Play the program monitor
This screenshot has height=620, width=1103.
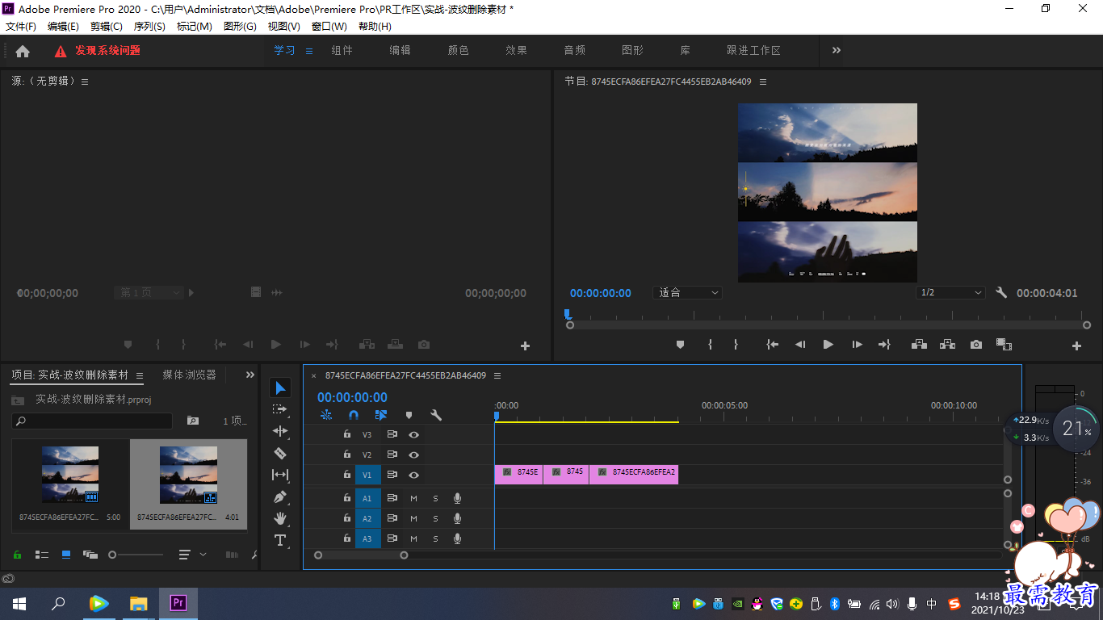coord(828,345)
